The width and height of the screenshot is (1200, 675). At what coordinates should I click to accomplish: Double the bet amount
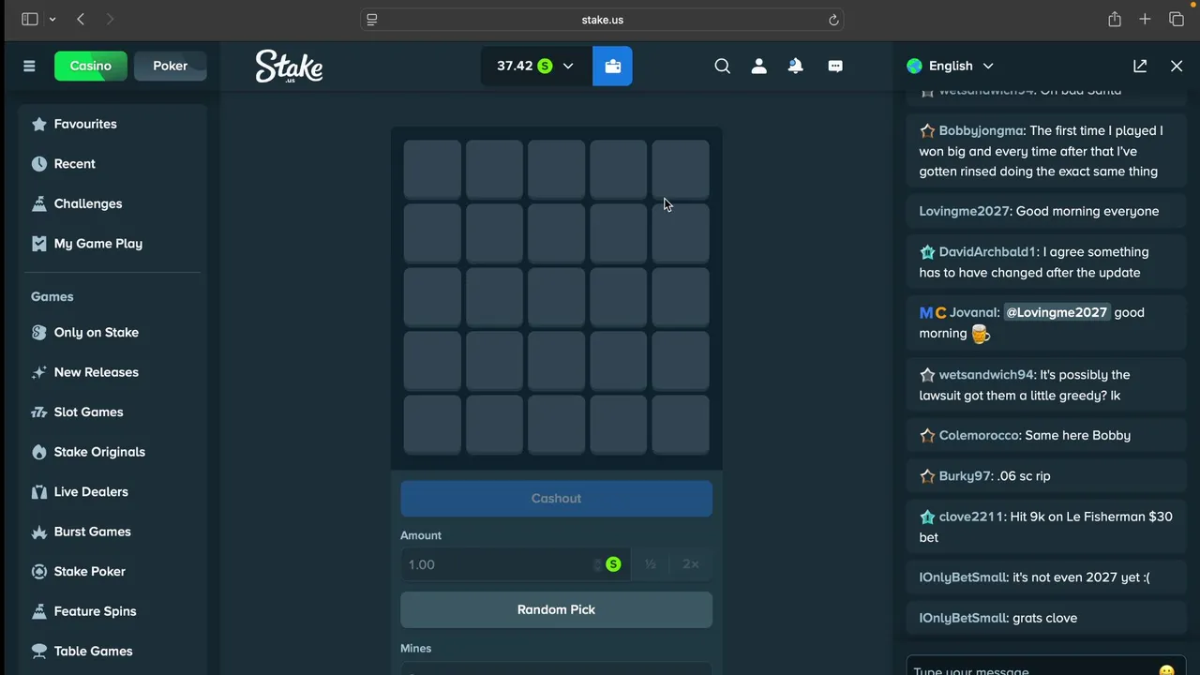point(691,564)
